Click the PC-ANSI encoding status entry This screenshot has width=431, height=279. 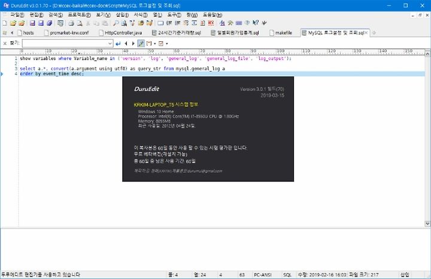tap(263, 275)
